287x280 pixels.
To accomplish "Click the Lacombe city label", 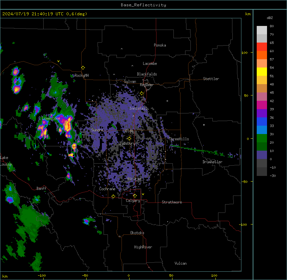I will pyautogui.click(x=150, y=64).
